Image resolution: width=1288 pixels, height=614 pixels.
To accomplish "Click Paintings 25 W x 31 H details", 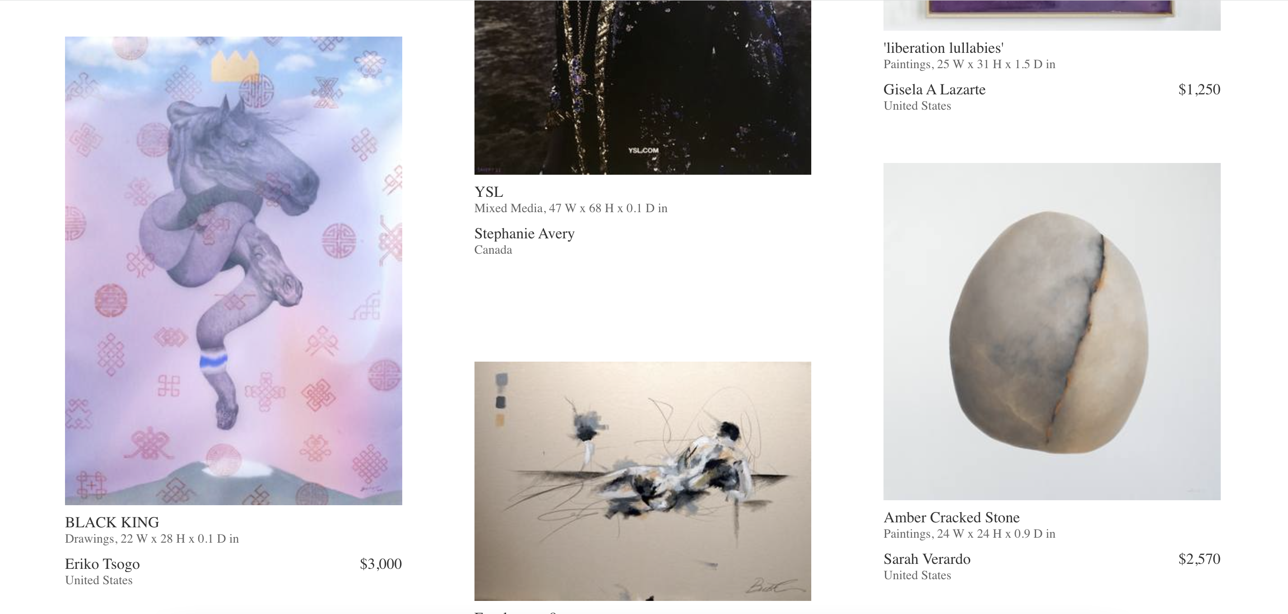I will click(x=970, y=65).
